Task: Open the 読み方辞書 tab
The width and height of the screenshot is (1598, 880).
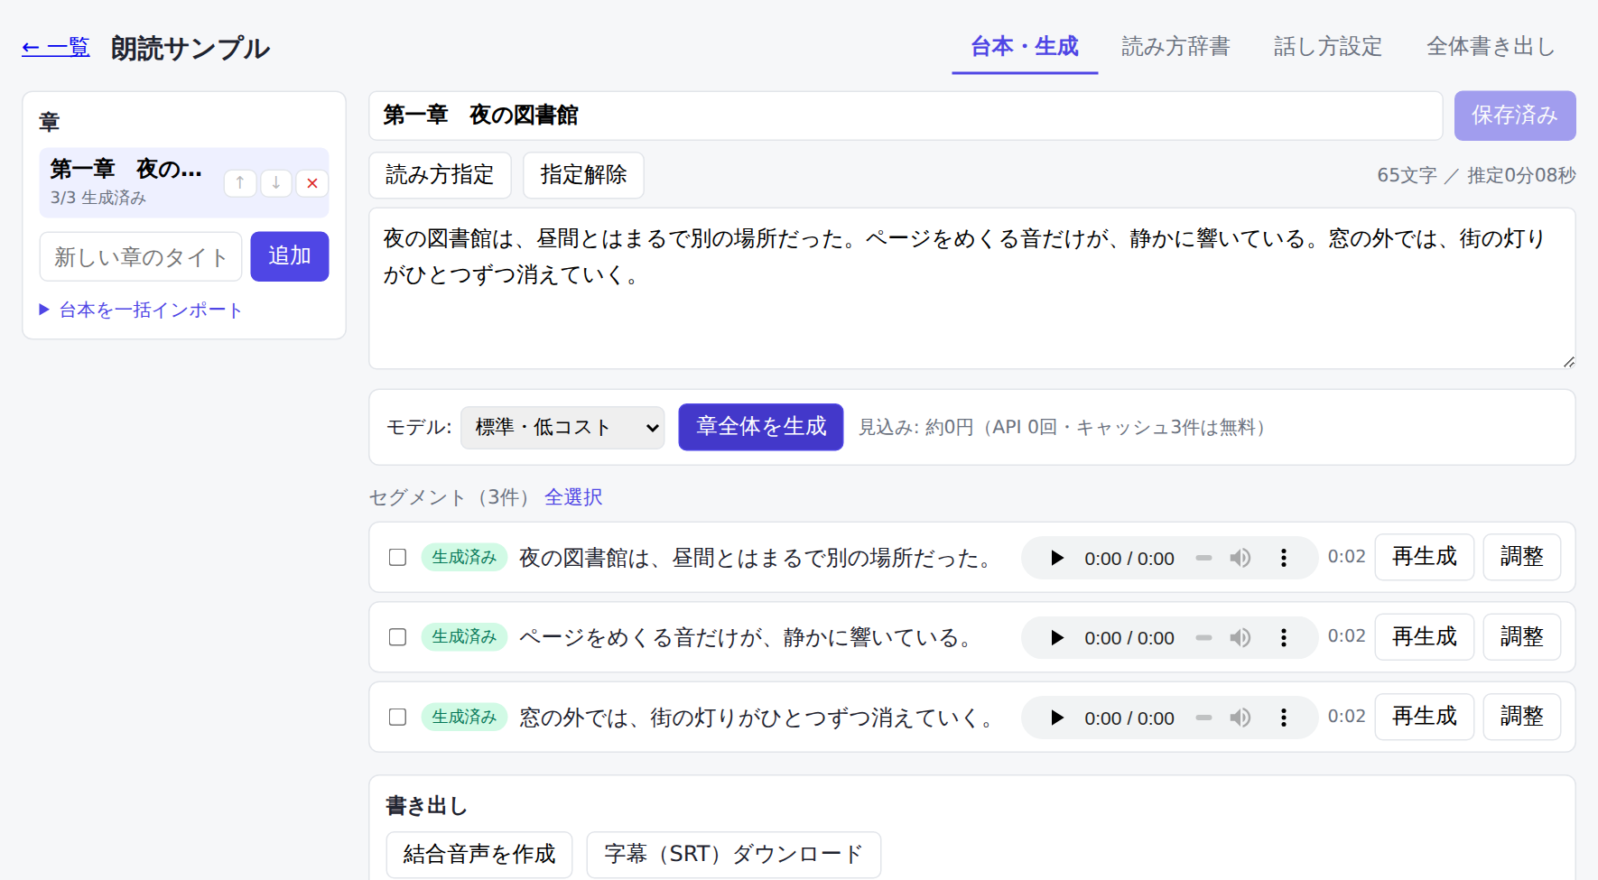Action: [x=1175, y=47]
